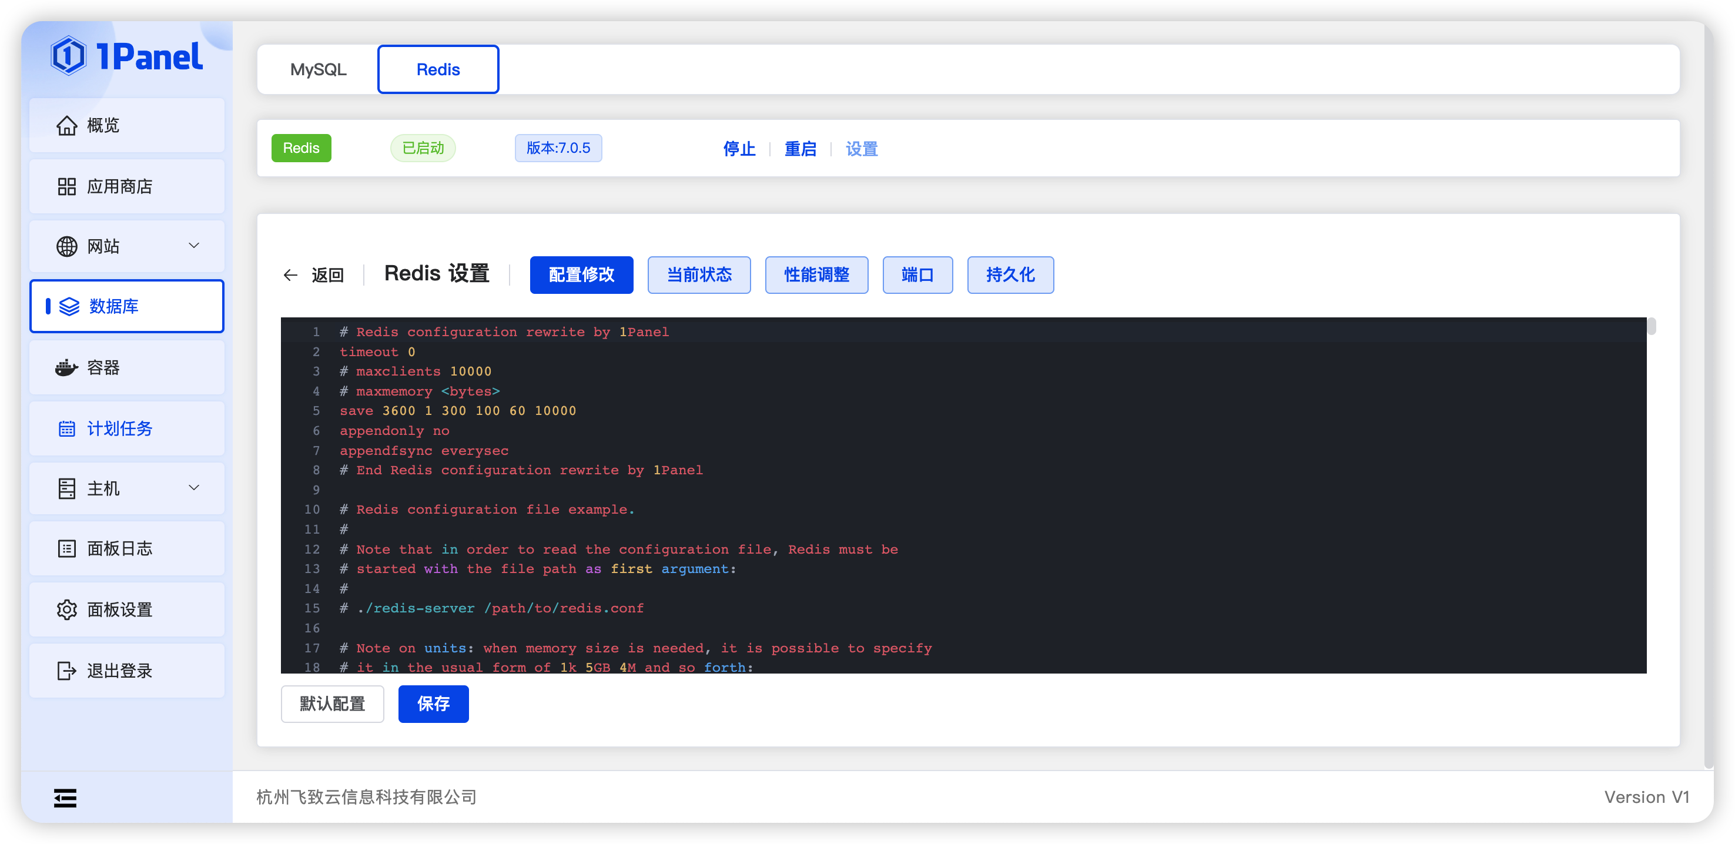Collapse sidebar with bottom menu icon

coord(65,798)
